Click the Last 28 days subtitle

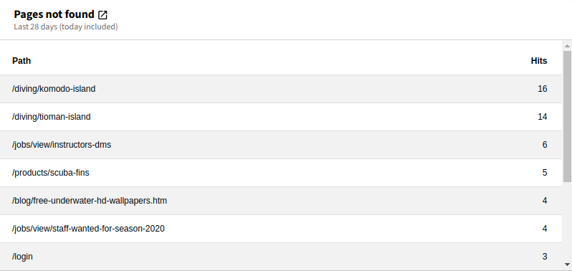coord(66,27)
